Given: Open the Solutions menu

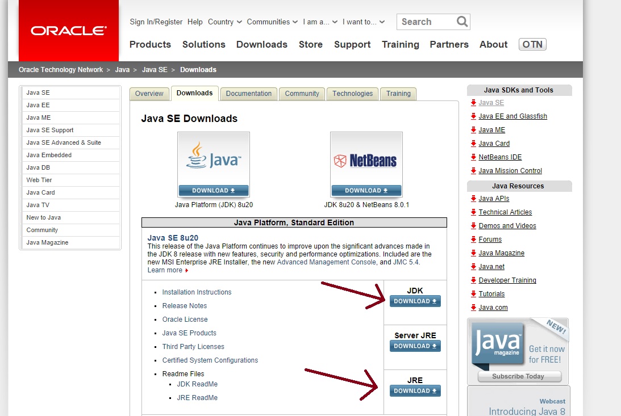Looking at the screenshot, I should pyautogui.click(x=203, y=44).
